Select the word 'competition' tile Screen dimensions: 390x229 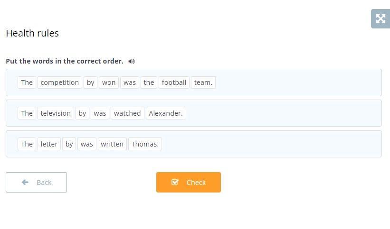point(60,82)
